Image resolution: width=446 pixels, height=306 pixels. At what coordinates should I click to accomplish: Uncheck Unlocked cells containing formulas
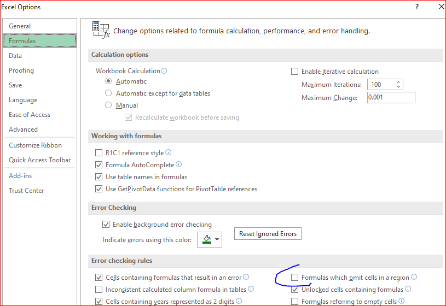(x=294, y=290)
